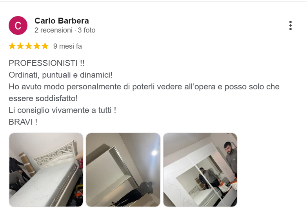Select the third rating star
The height and width of the screenshot is (214, 307).
[29, 46]
